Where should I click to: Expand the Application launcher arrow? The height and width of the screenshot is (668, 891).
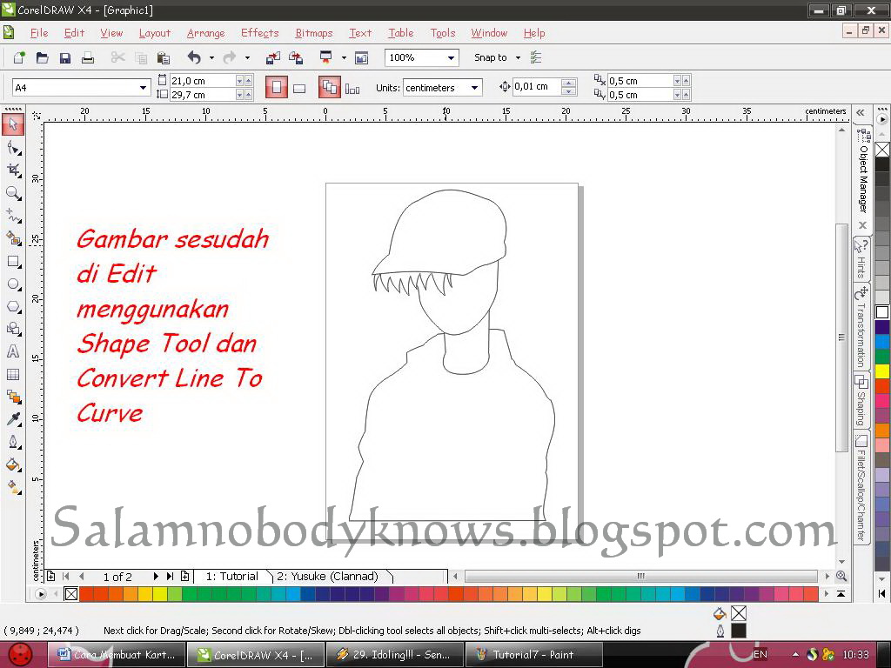point(344,57)
